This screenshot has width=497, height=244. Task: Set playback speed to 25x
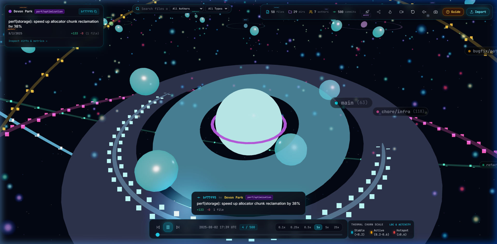click(337, 227)
